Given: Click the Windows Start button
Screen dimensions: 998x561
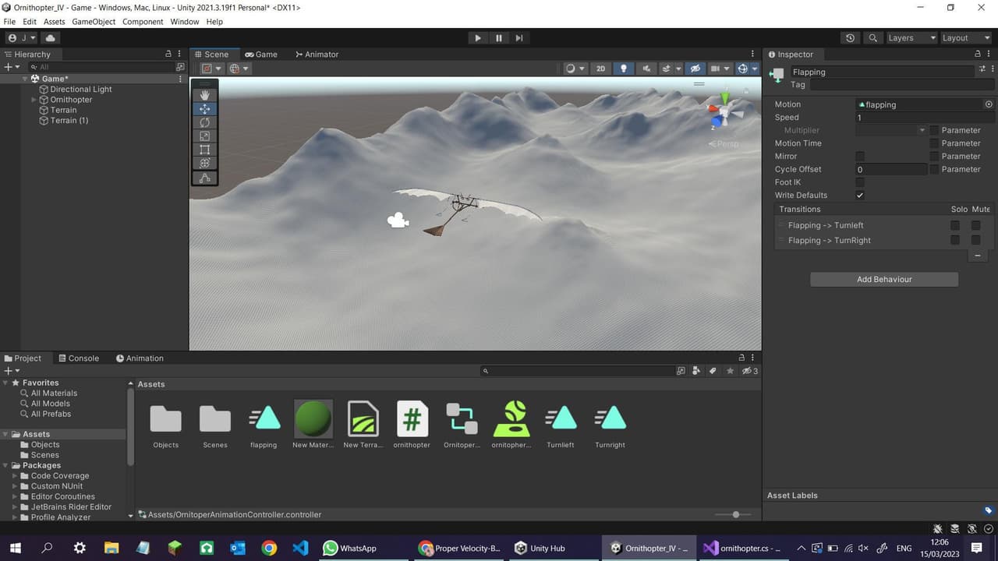Looking at the screenshot, I should (16, 548).
